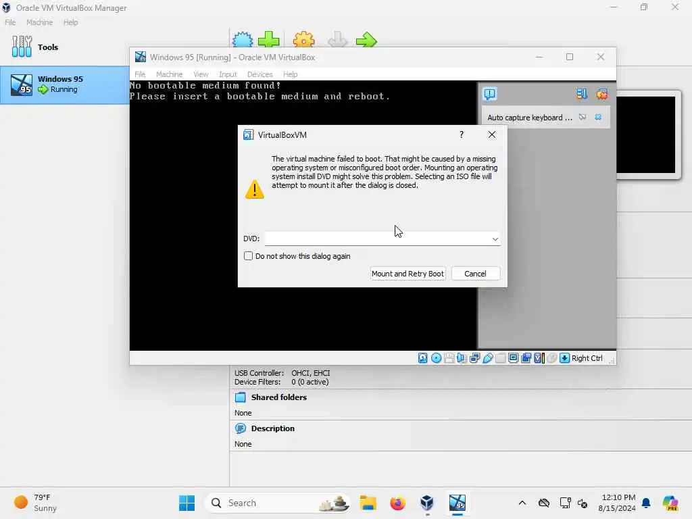Viewport: 692px width, 519px height.
Task: Click the greyed shared folders indicator in status bar
Action: tap(501, 358)
